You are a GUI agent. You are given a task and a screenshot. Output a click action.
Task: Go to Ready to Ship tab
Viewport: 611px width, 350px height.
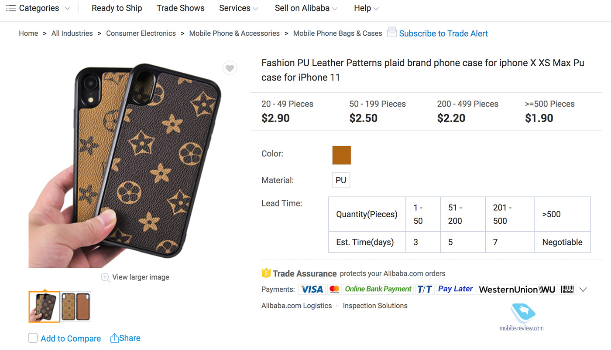click(x=117, y=8)
